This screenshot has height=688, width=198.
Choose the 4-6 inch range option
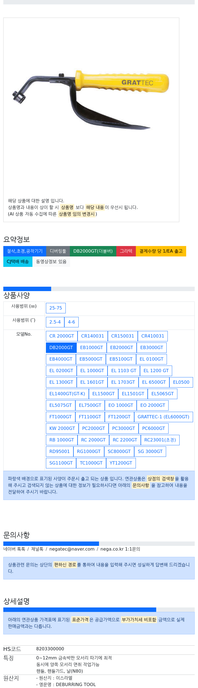(x=71, y=322)
